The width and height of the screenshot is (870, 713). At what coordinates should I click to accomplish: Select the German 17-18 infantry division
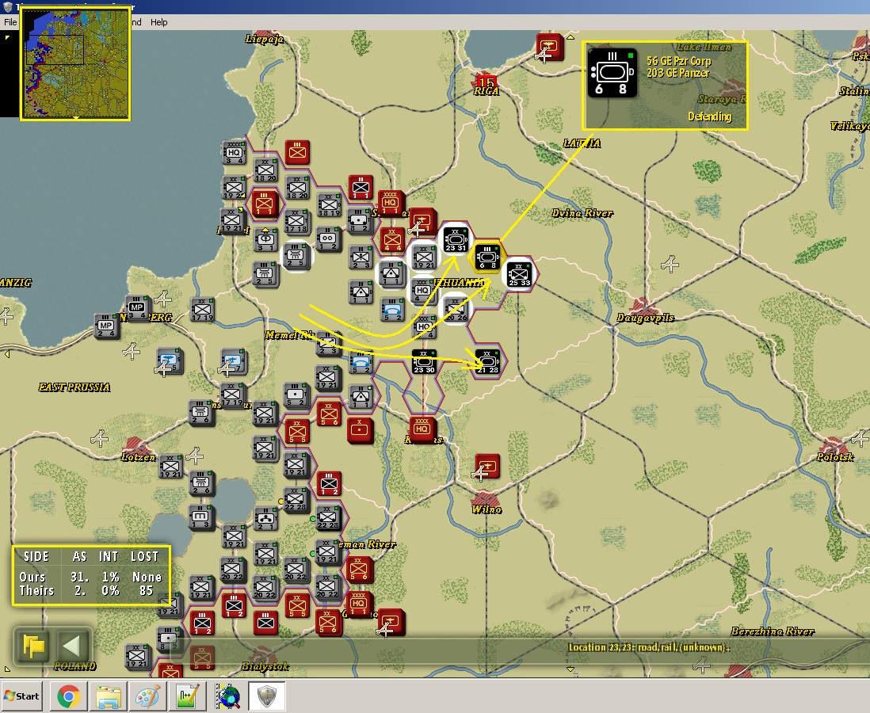click(x=296, y=221)
